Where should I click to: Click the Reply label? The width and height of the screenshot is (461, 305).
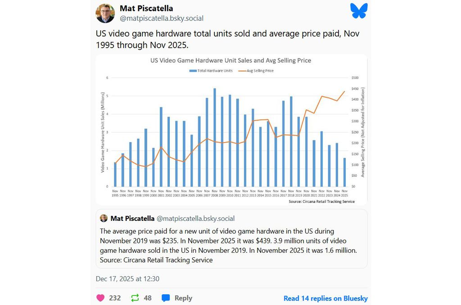(183, 298)
